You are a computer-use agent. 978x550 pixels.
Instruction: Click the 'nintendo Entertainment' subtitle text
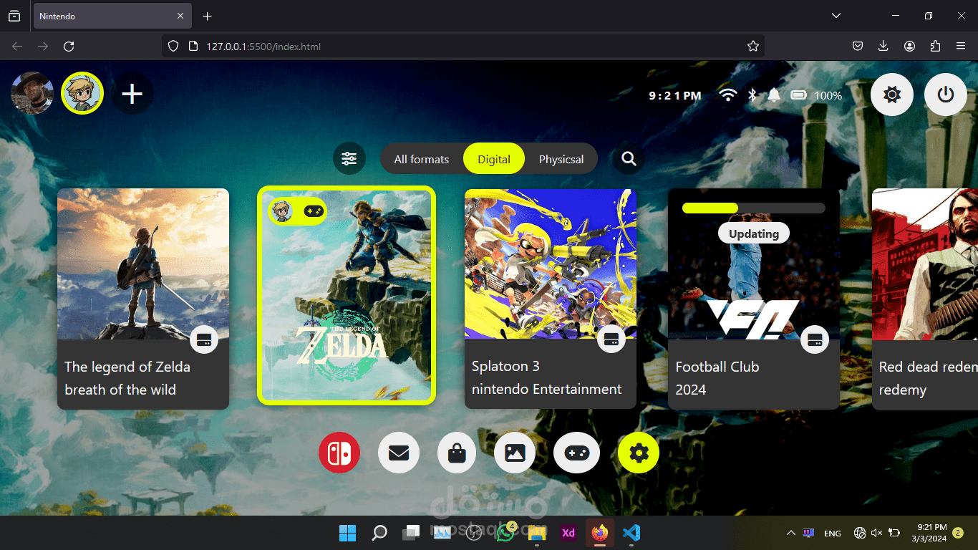point(547,390)
